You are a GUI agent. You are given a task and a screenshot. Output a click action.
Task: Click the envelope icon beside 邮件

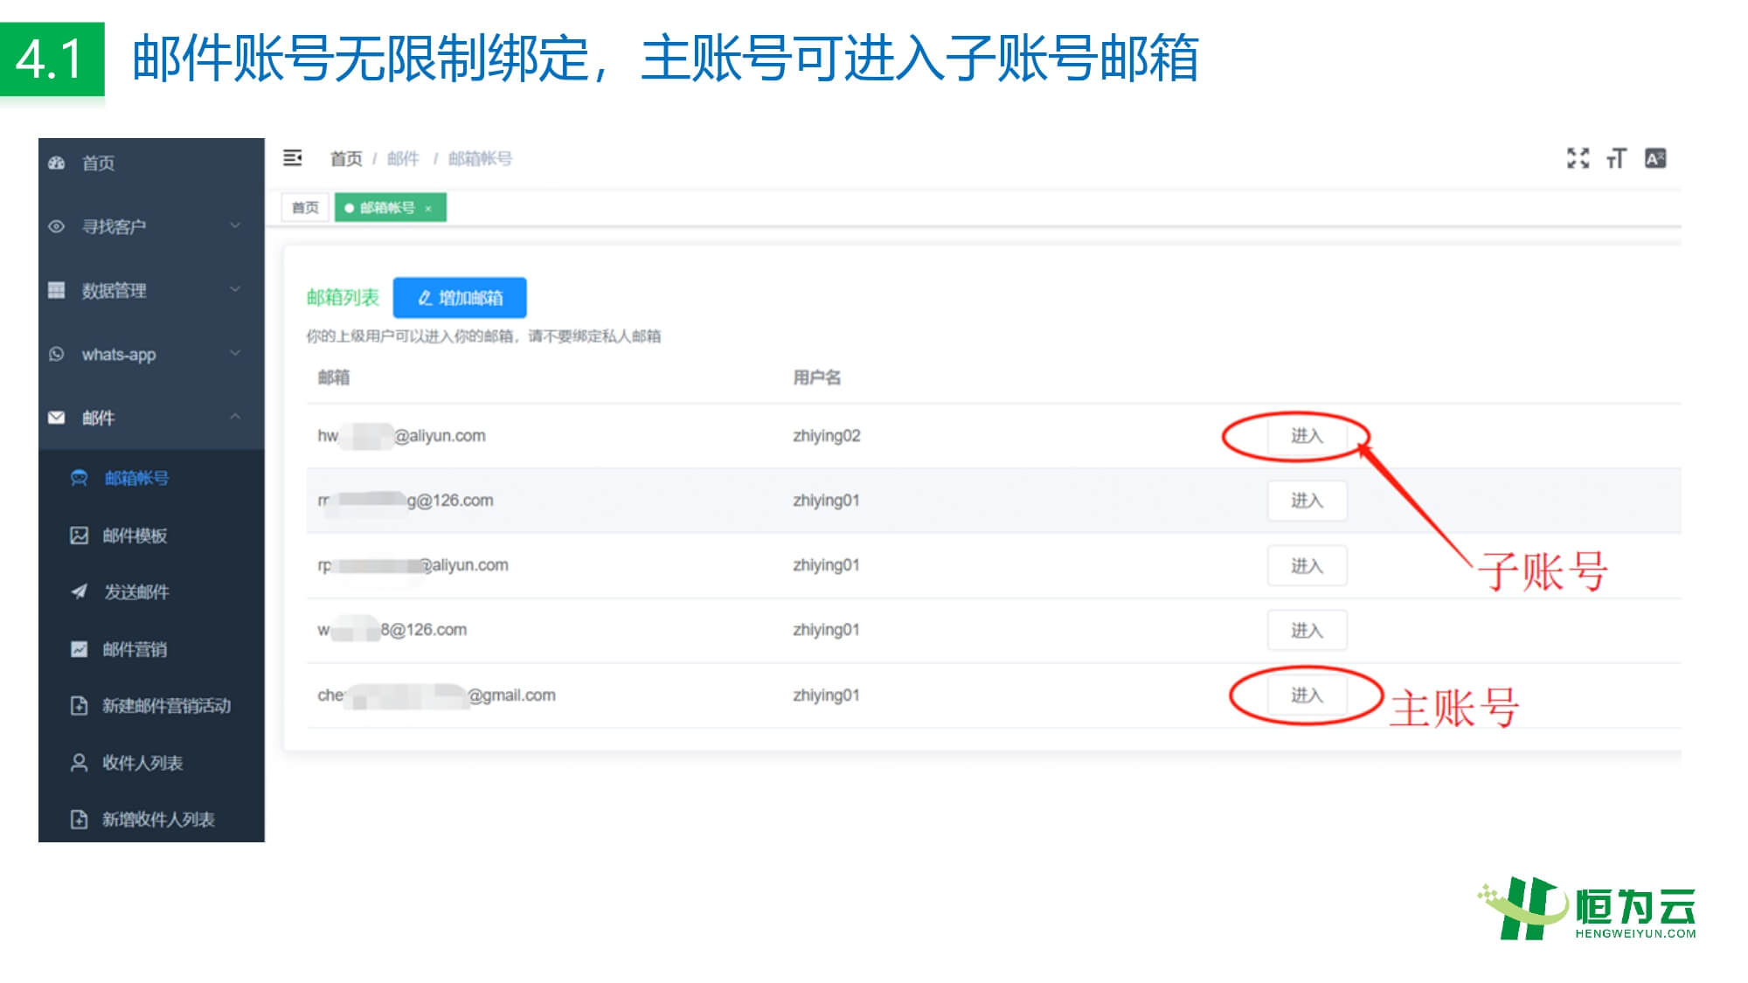coord(57,418)
